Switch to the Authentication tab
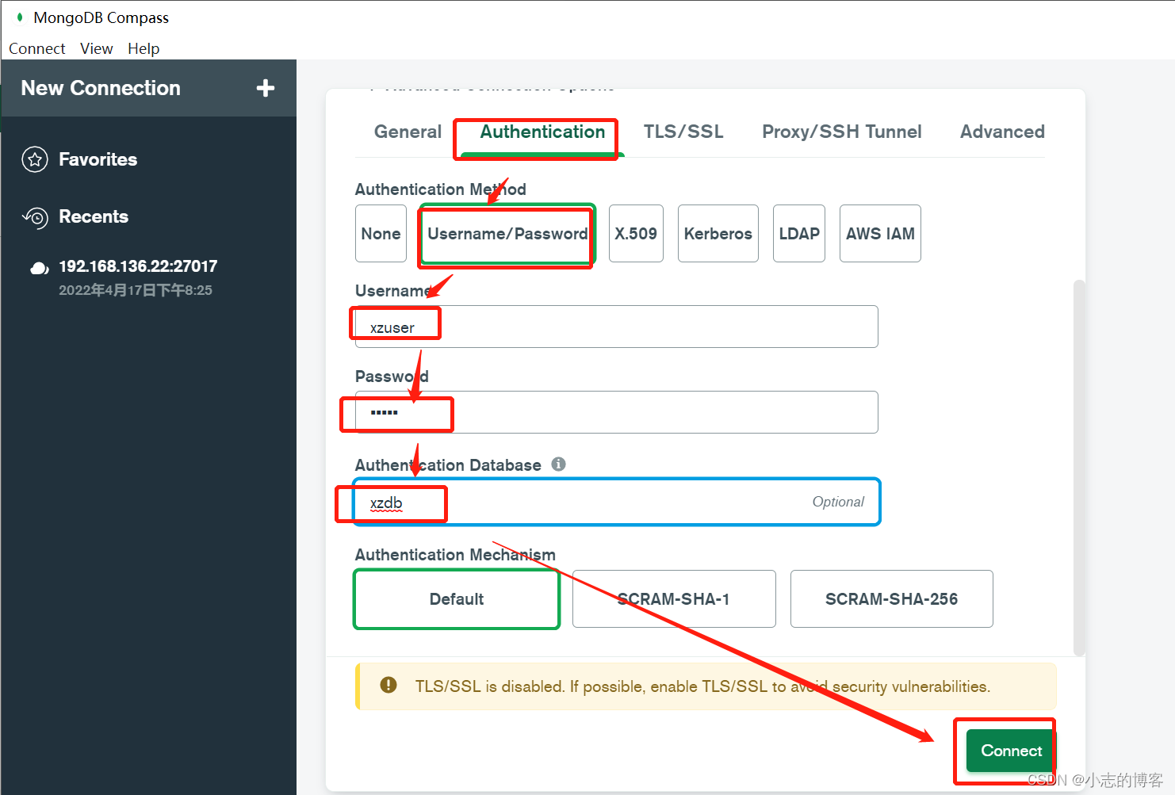The image size is (1175, 795). coord(542,132)
